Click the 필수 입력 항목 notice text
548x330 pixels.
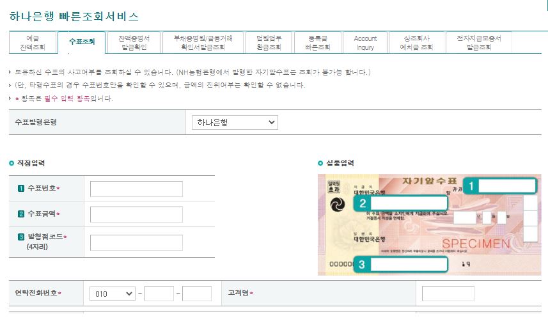click(67, 98)
